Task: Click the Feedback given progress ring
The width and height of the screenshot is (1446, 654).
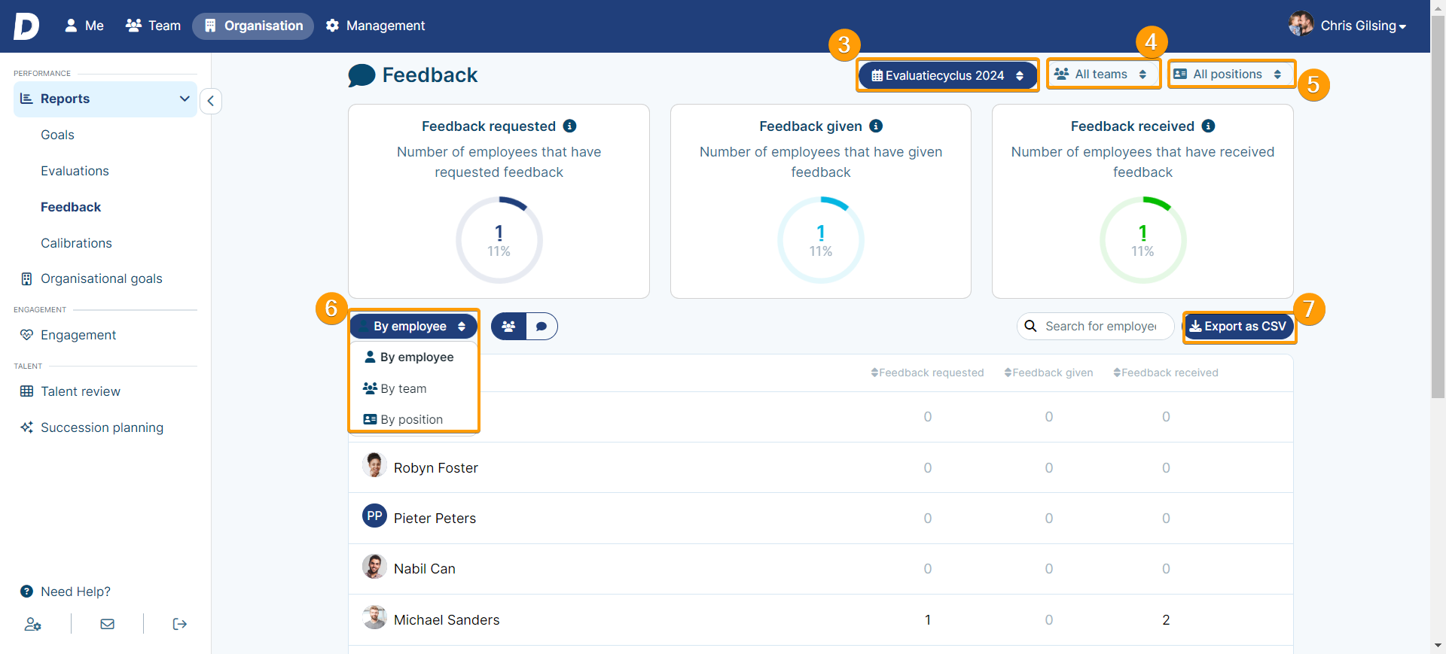Action: pyautogui.click(x=821, y=240)
